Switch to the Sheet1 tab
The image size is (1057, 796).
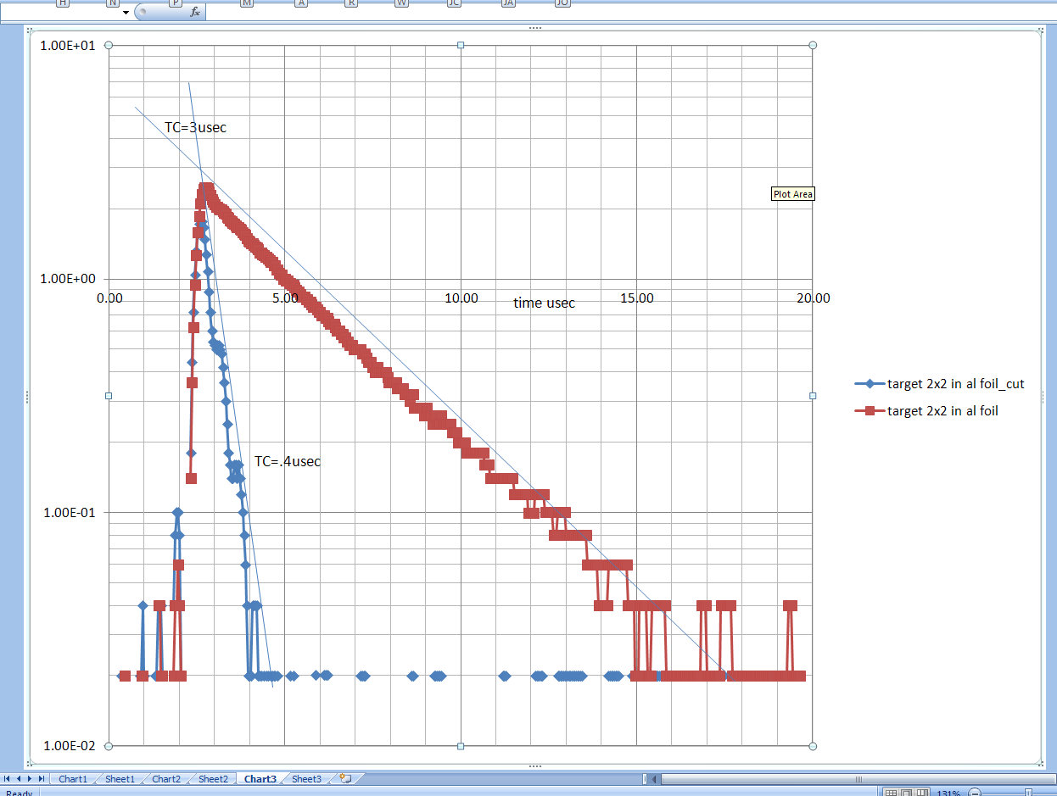(120, 779)
